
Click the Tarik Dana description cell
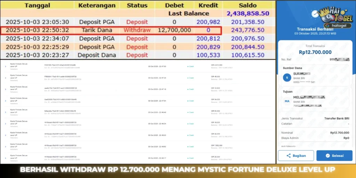[97, 30]
